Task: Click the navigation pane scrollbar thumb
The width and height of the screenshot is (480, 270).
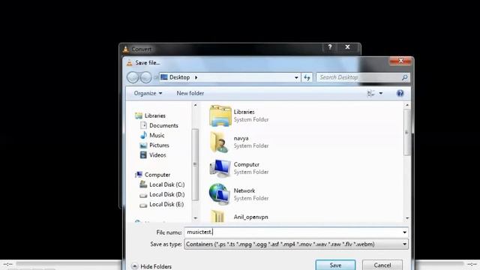Action: point(195,165)
